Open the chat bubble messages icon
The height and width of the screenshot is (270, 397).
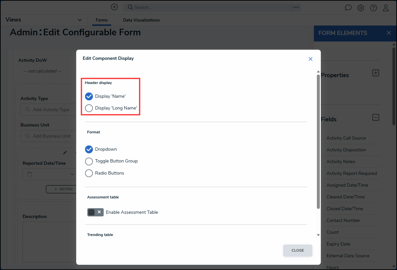[x=348, y=8]
